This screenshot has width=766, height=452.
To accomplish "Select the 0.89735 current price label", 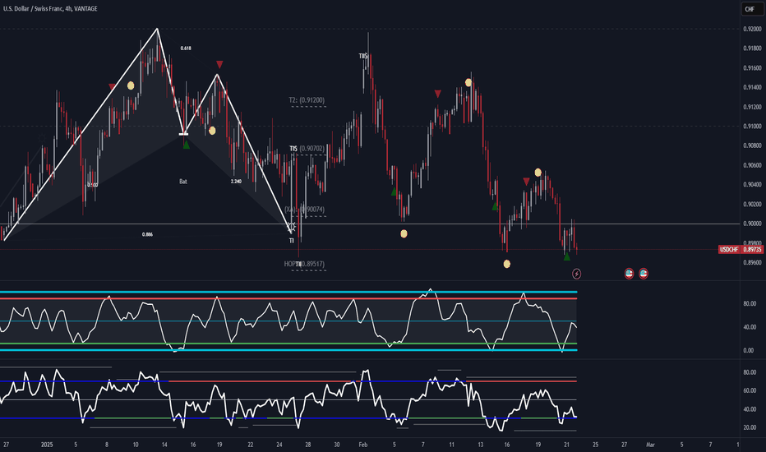I will click(752, 250).
